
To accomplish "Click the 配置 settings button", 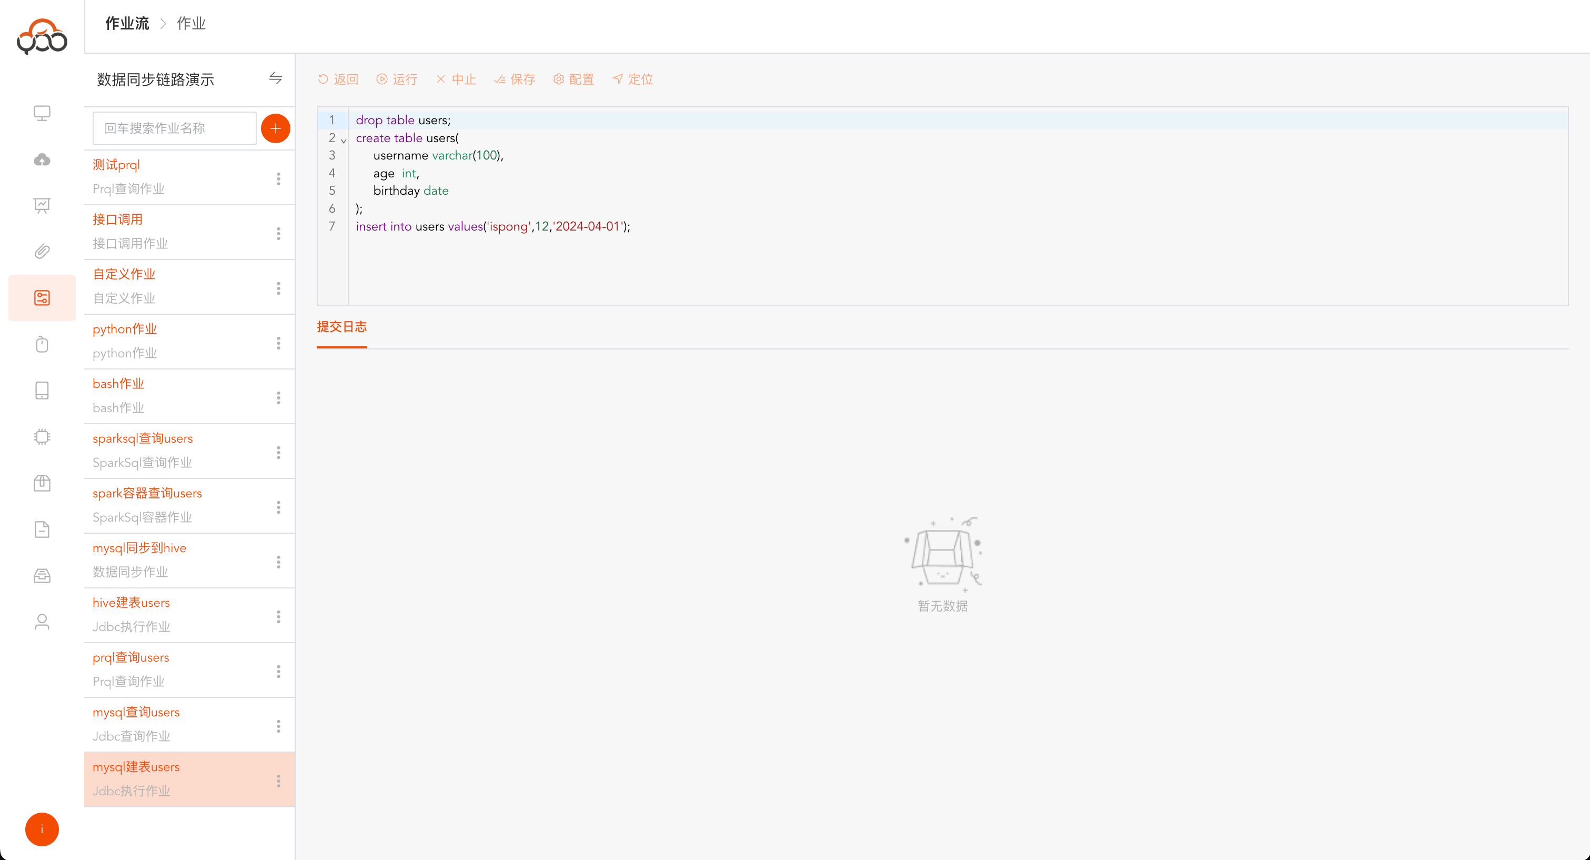I will [x=573, y=79].
